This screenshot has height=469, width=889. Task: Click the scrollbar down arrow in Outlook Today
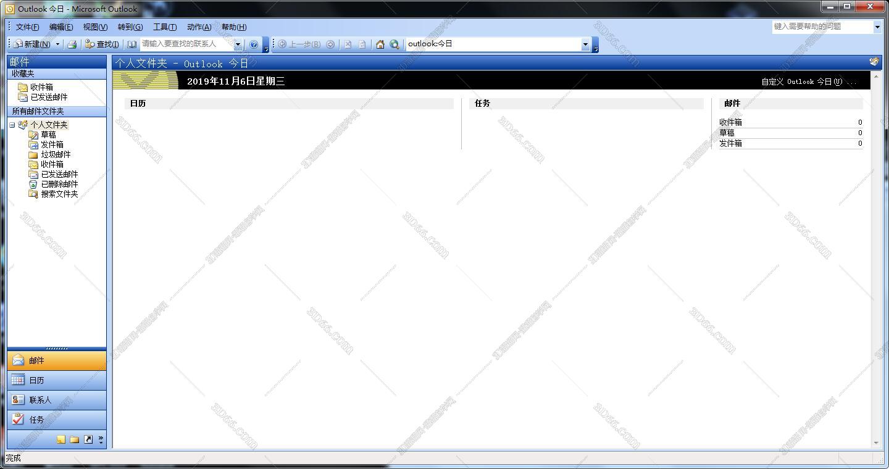pos(875,442)
